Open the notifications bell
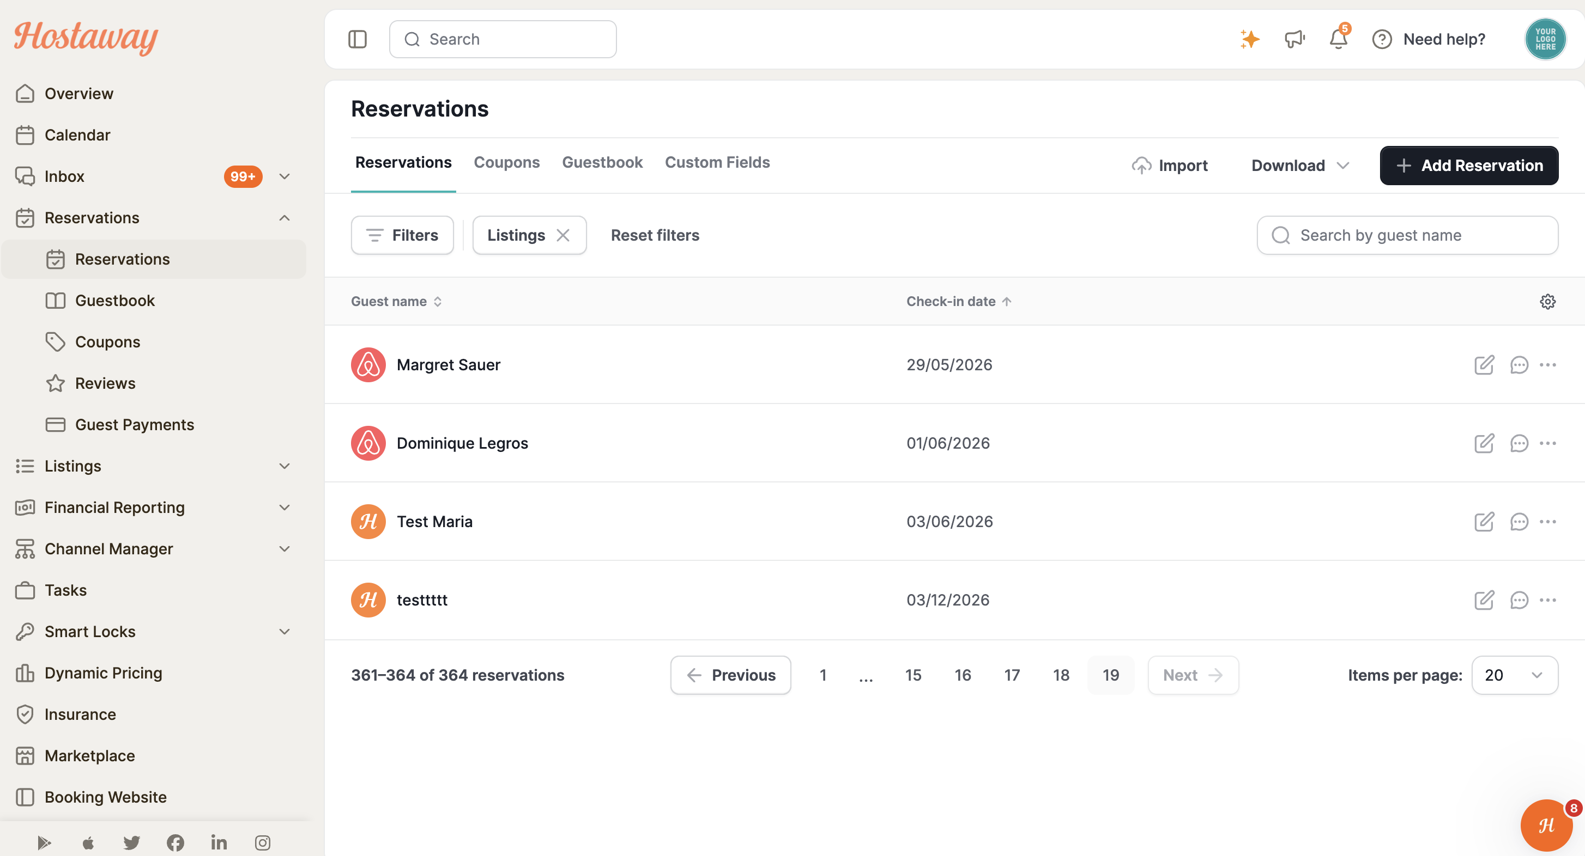 tap(1338, 39)
